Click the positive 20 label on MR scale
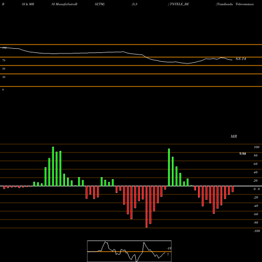262x262 pixels. [256, 181]
